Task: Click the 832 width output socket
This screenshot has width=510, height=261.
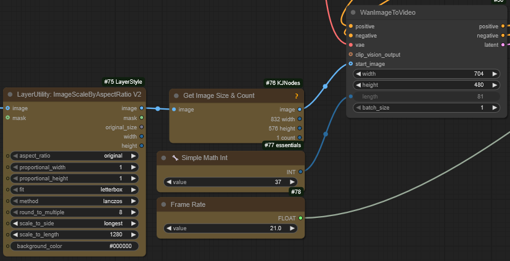Action: [x=300, y=119]
